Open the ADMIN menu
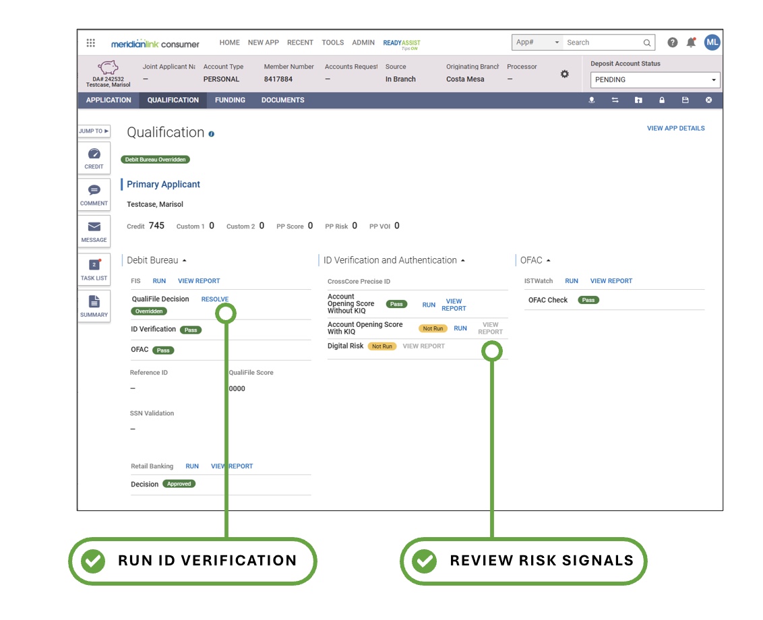Image resolution: width=763 pixels, height=620 pixels. (x=363, y=42)
